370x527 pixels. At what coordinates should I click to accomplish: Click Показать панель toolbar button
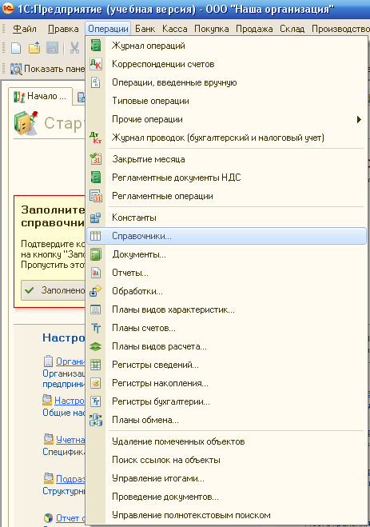click(x=47, y=69)
